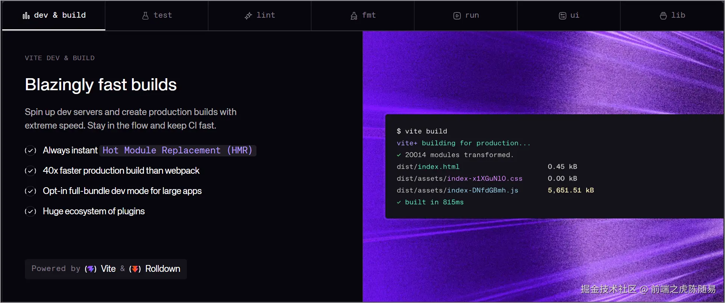Open the lib tab

(672, 15)
